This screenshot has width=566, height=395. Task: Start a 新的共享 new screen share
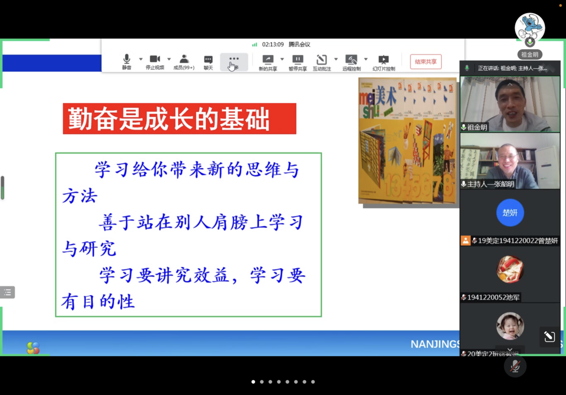268,61
